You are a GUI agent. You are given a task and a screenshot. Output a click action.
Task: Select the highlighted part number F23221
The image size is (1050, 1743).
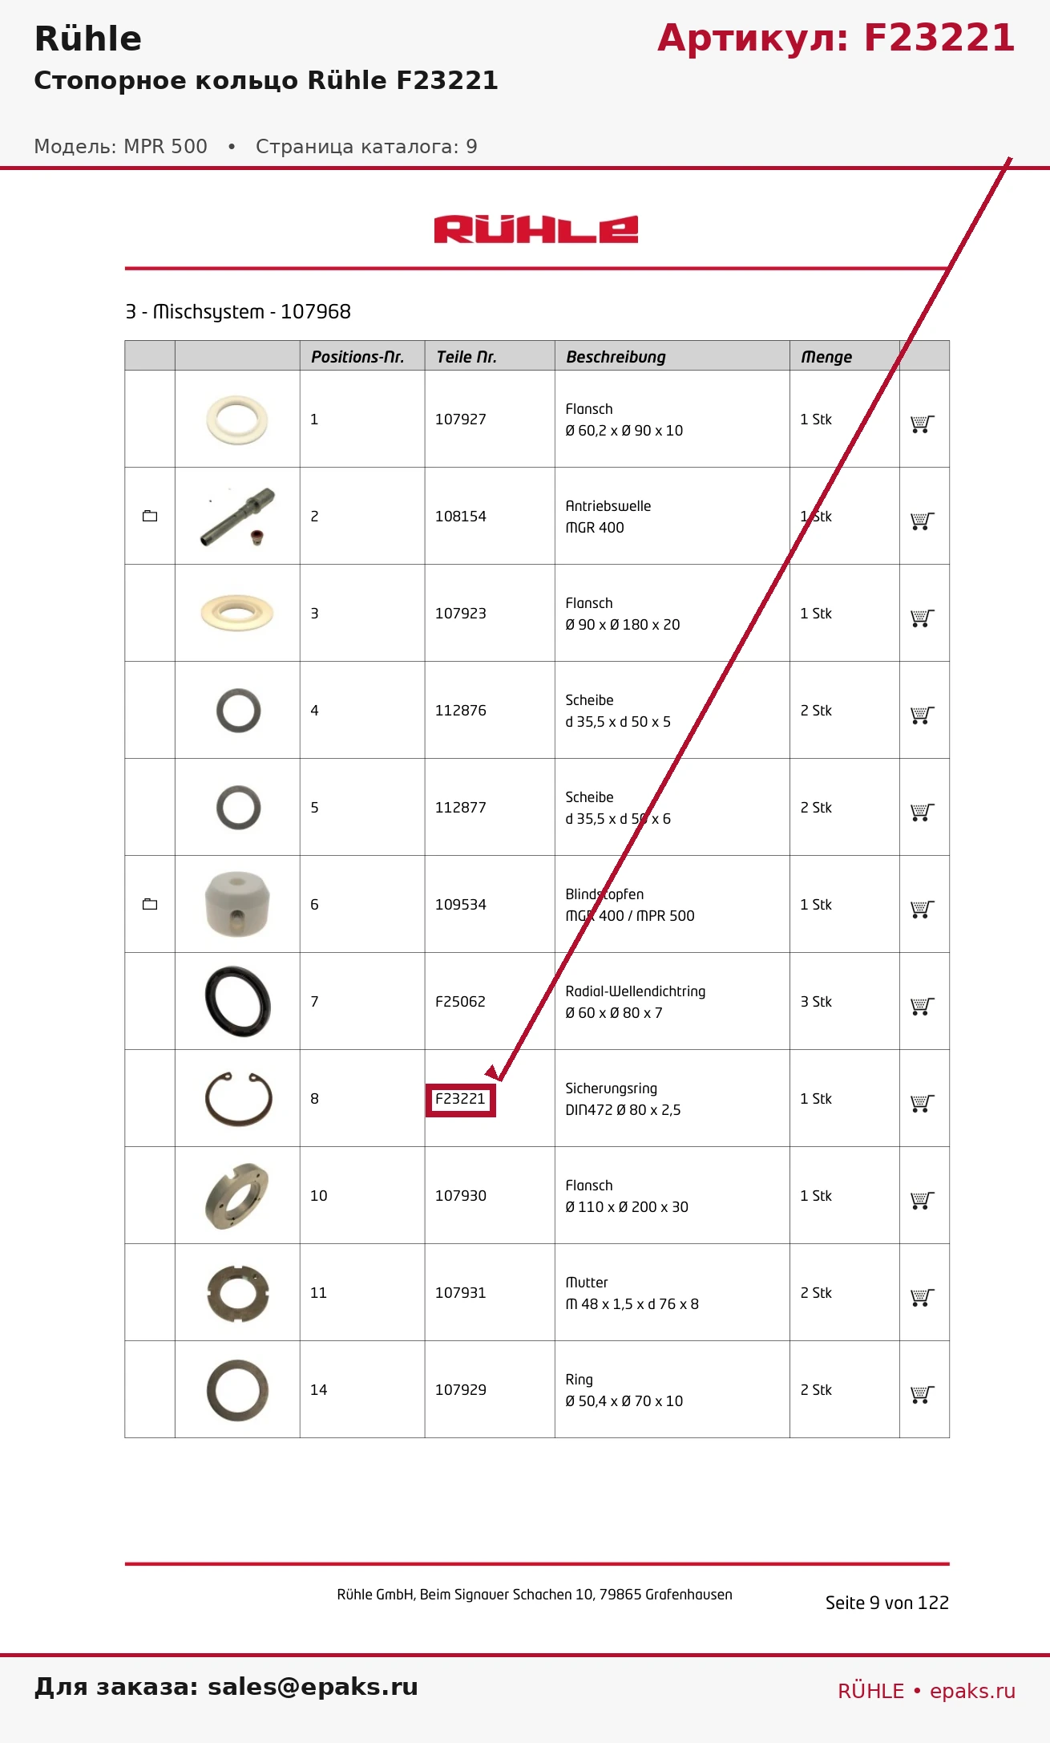point(461,1099)
